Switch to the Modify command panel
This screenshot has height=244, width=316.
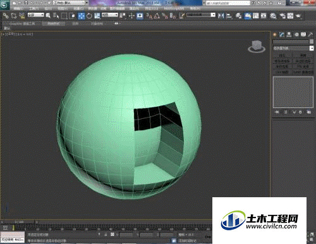click(282, 34)
